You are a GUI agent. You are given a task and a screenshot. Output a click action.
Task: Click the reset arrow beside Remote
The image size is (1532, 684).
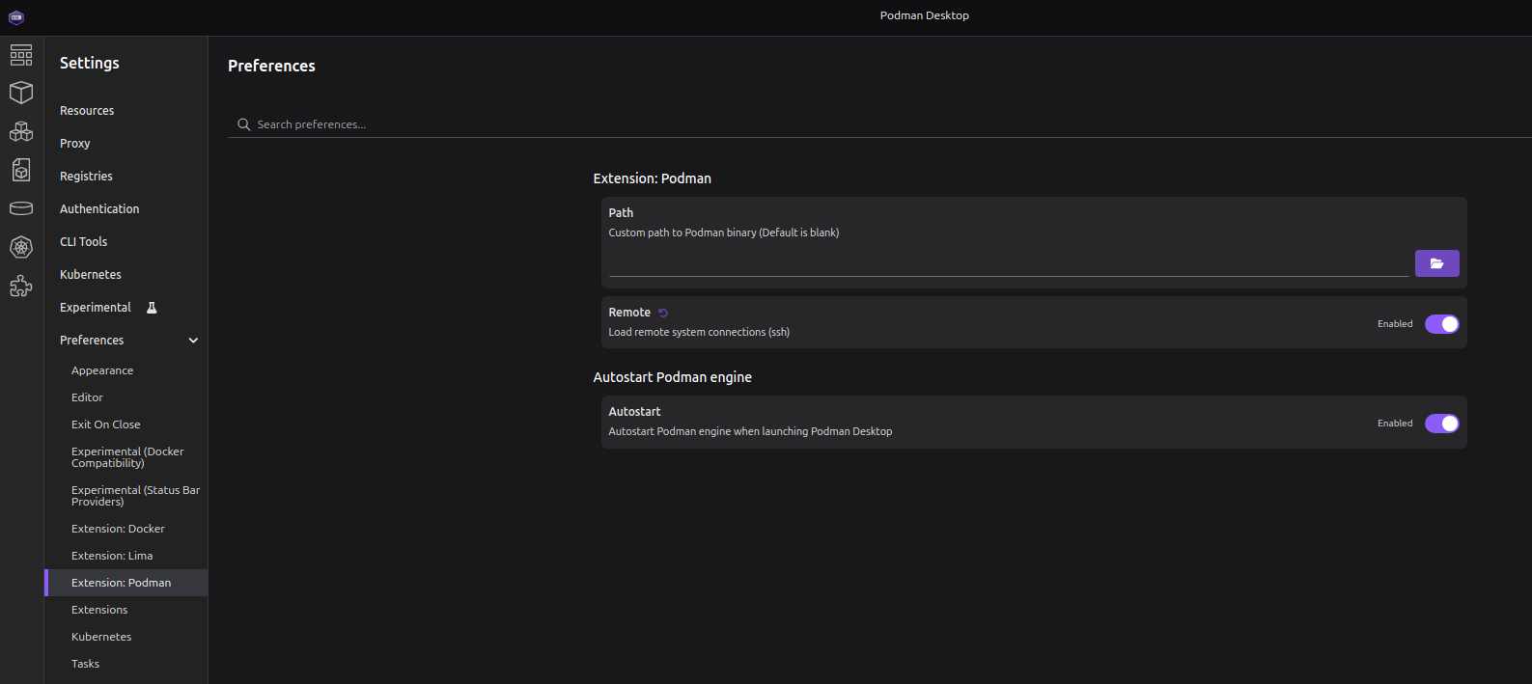pyautogui.click(x=663, y=313)
